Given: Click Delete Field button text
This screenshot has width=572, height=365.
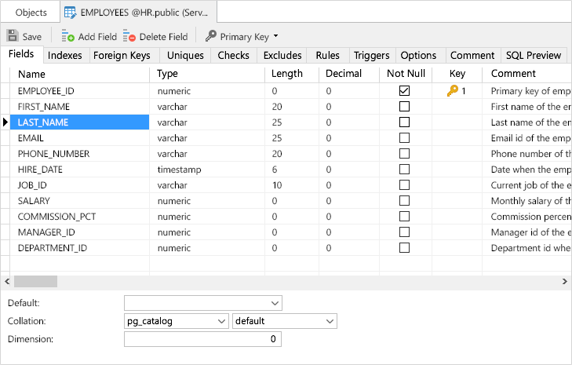Looking at the screenshot, I should (x=163, y=36).
